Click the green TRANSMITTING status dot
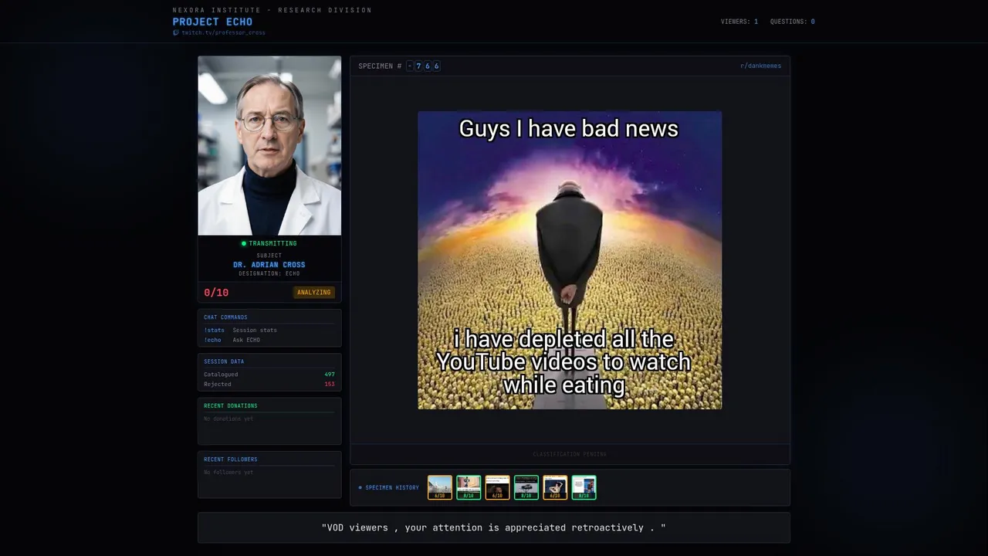The image size is (988, 556). pyautogui.click(x=244, y=243)
